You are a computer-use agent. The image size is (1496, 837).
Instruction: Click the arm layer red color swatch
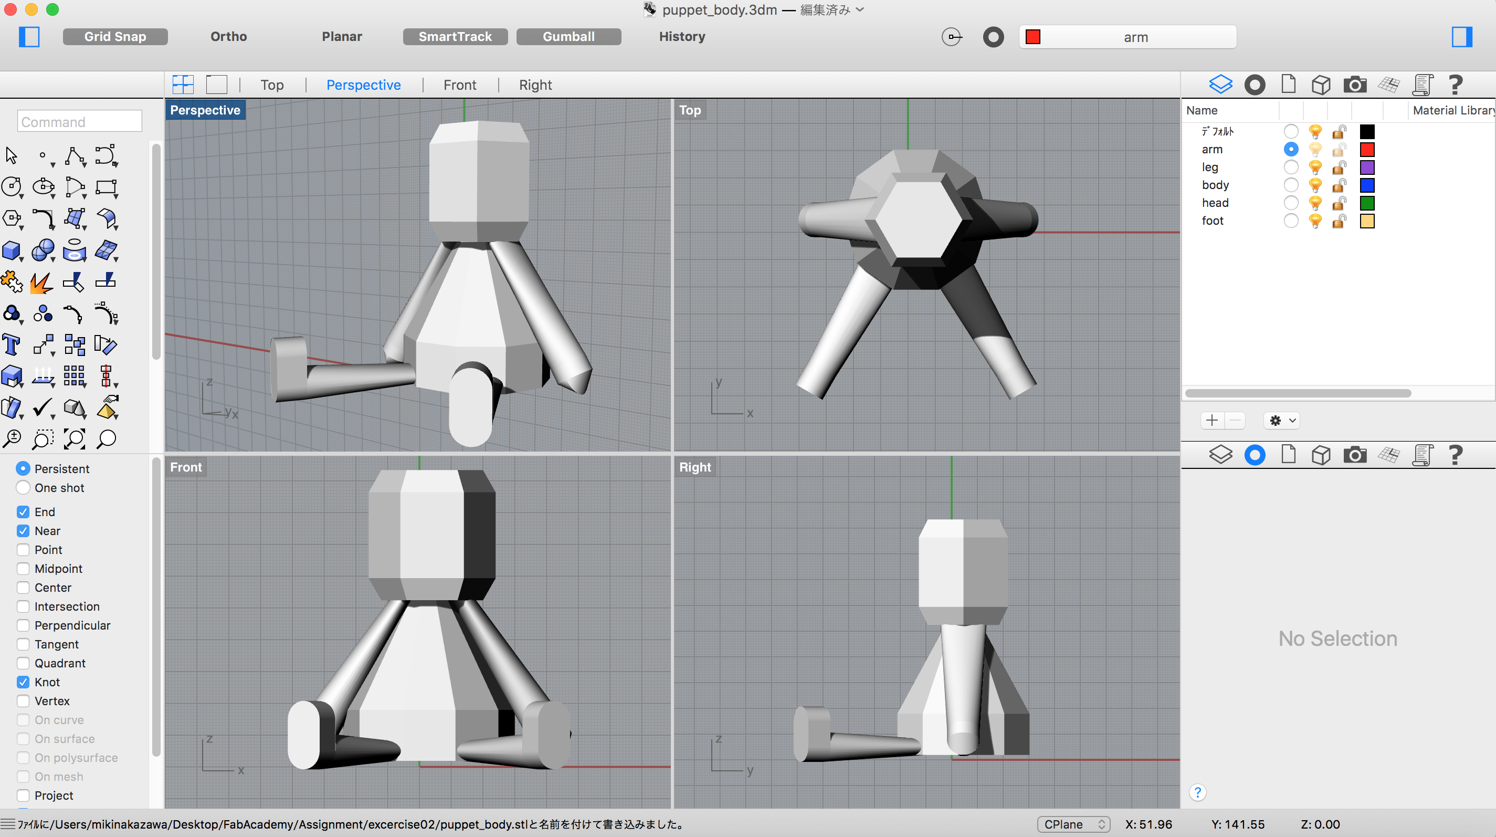[1367, 149]
